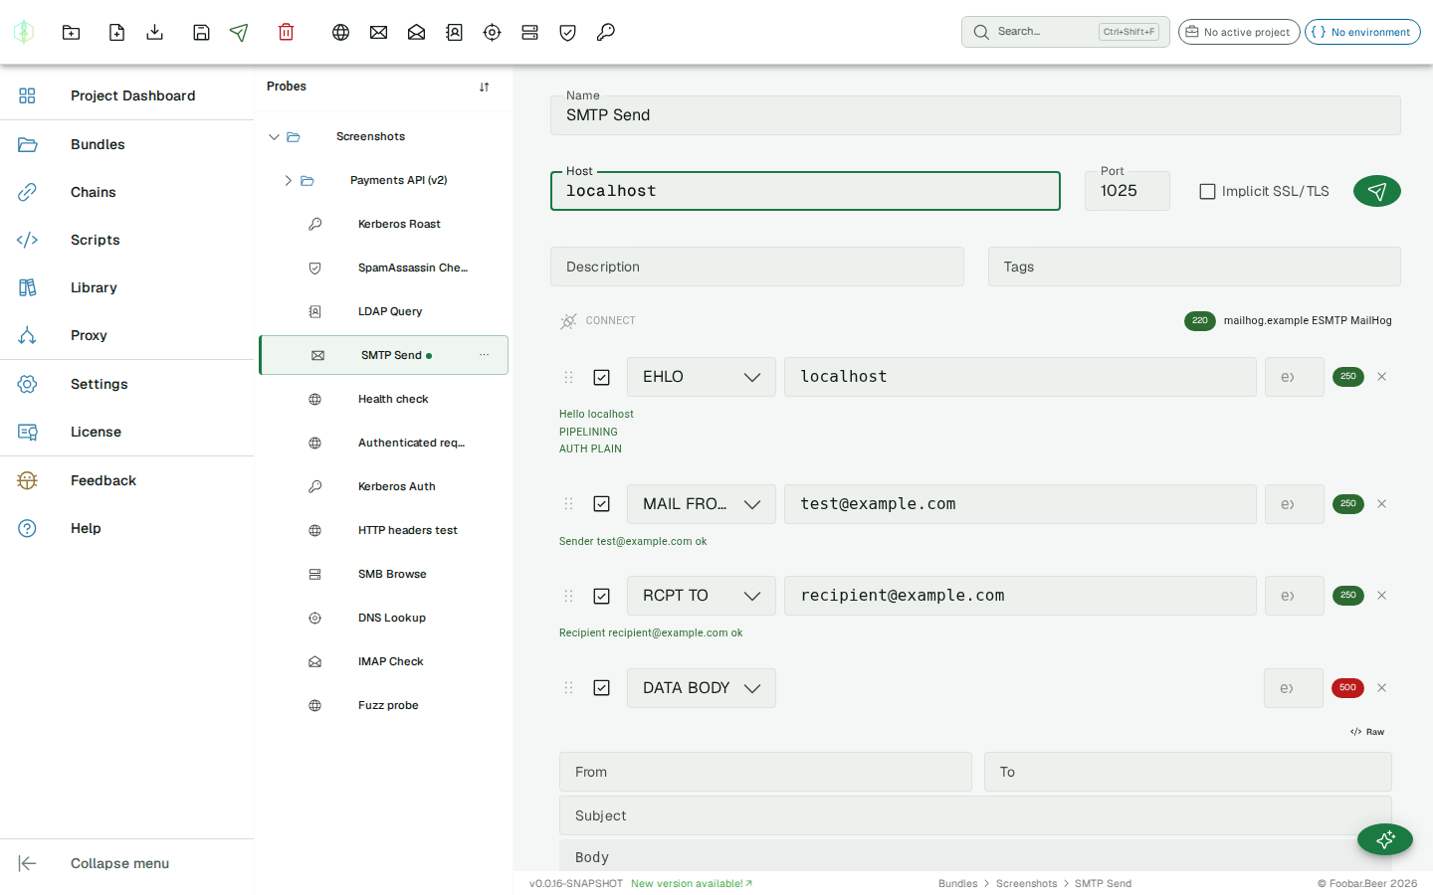Screen dimensions: 1433x895
Task: Click the 500 error status badge
Action: [x=1347, y=687]
